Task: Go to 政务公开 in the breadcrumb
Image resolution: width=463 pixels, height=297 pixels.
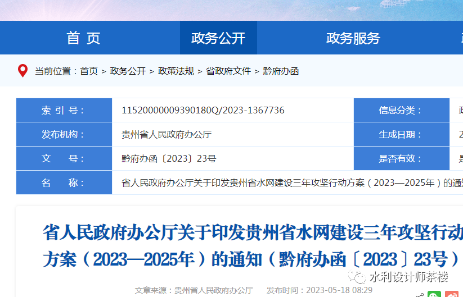Action: coord(128,71)
